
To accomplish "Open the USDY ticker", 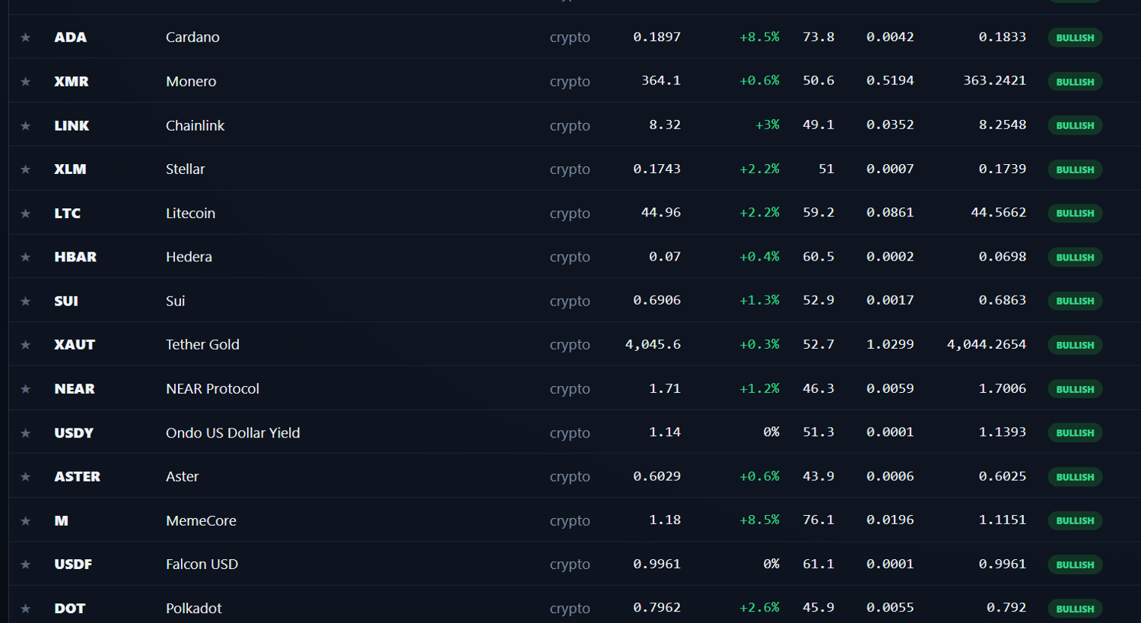I will (x=74, y=433).
